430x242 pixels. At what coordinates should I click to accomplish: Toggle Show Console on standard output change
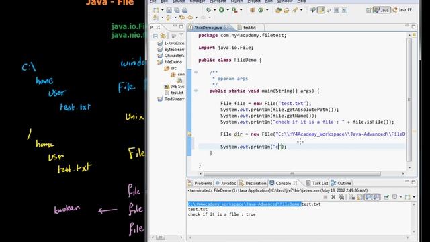point(368,197)
